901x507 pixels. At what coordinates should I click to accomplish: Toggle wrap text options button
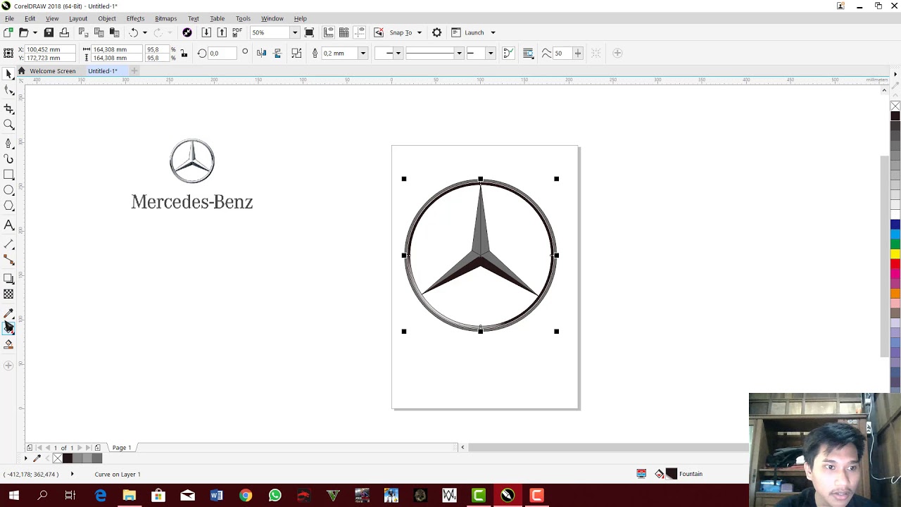pyautogui.click(x=528, y=53)
